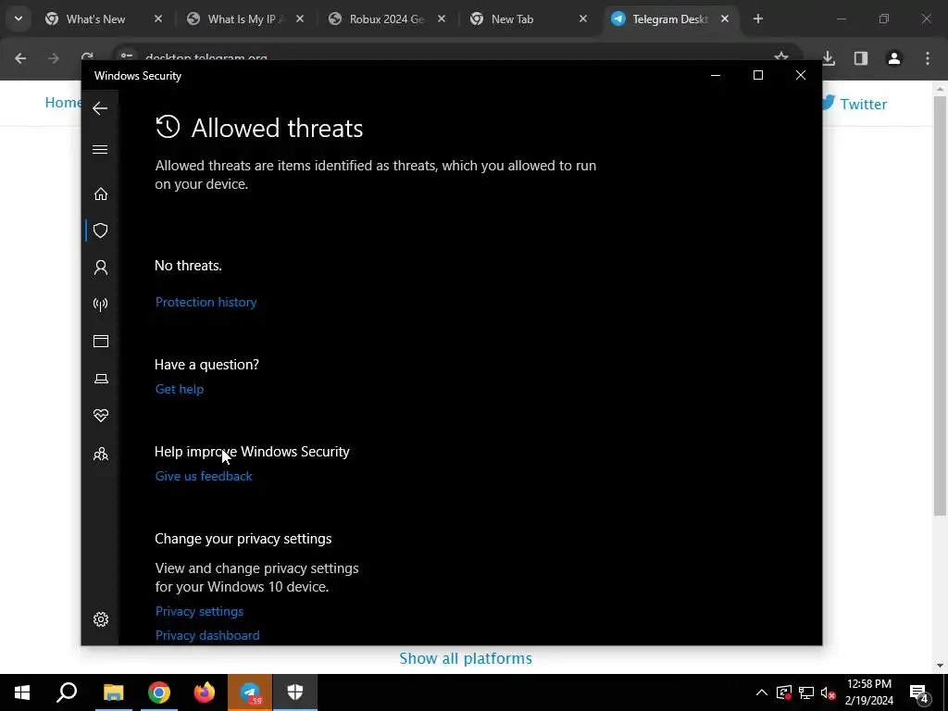Close the Robux 2024 tab
This screenshot has height=711, width=948.
coord(442,19)
